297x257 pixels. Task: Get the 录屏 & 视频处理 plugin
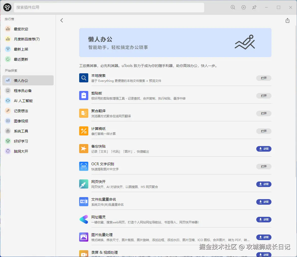(264, 255)
